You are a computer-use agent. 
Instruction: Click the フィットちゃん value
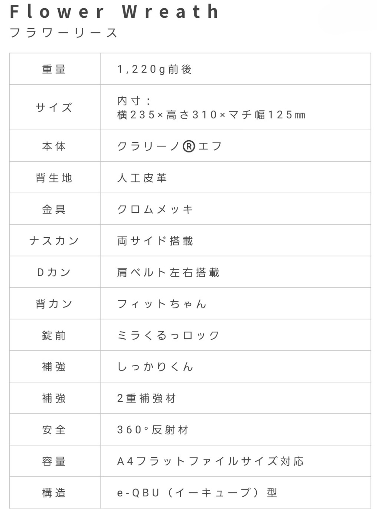point(162,304)
